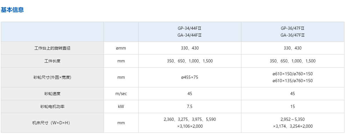Click the GA-36/47FII model name

[x=292, y=35]
